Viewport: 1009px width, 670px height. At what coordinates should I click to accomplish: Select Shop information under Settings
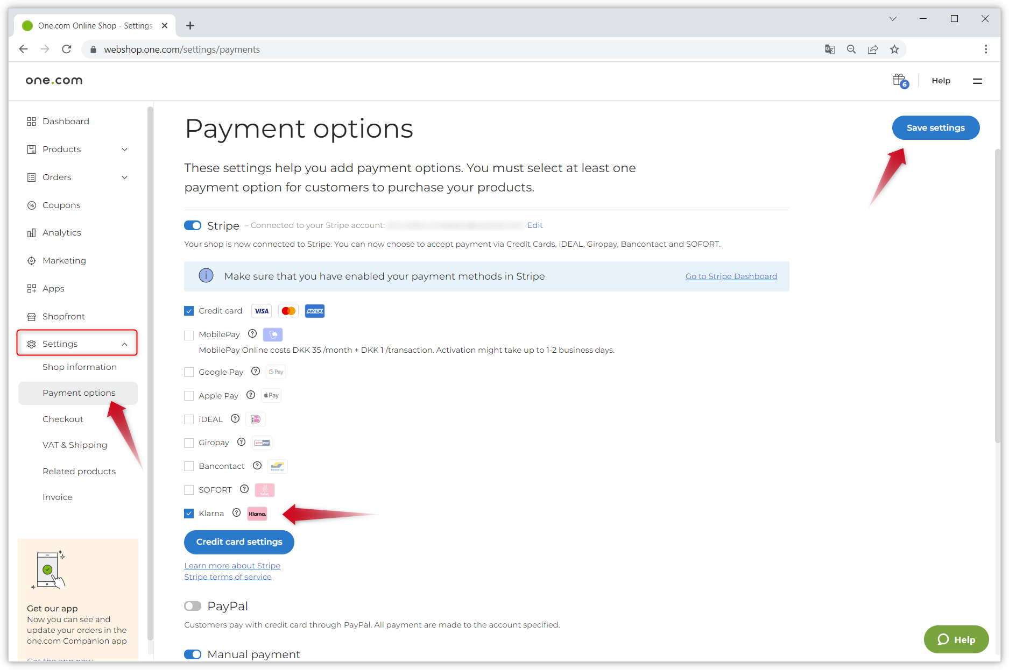point(80,367)
